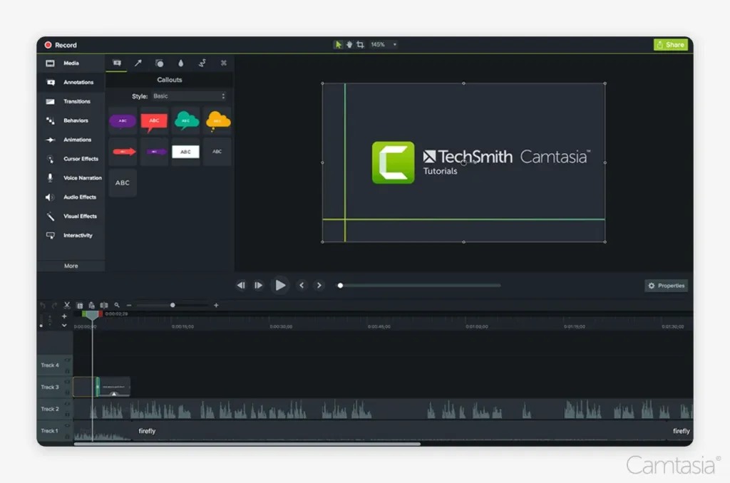Open the Transitions tab in sidebar
This screenshot has height=483, width=730.
[x=71, y=101]
